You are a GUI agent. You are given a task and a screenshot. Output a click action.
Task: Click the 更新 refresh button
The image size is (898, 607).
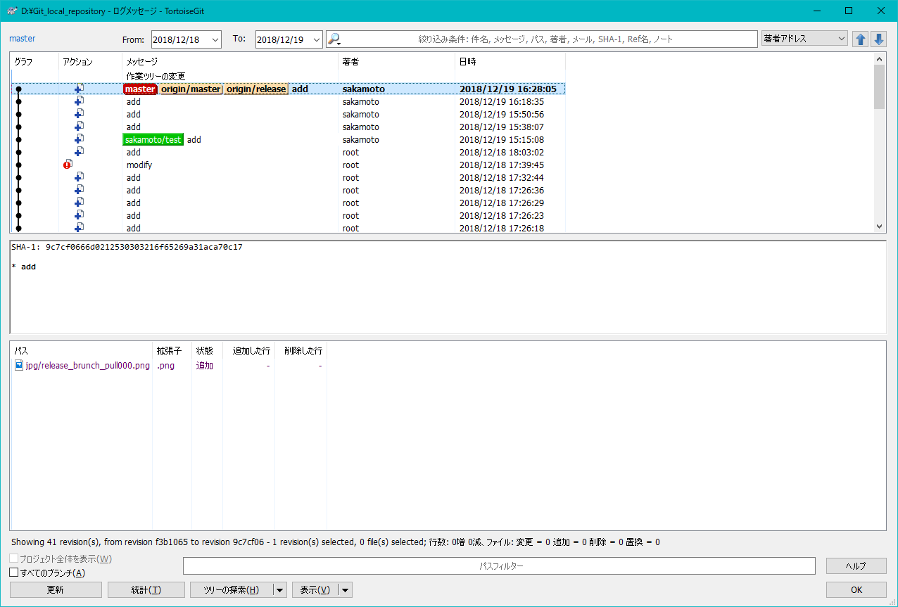tap(56, 589)
